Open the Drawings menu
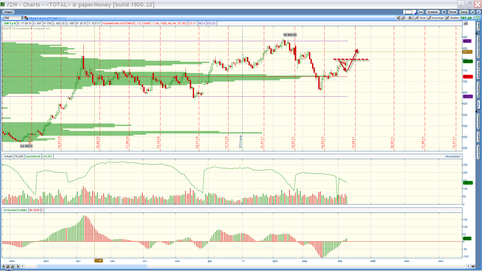The width and height of the screenshot is (482, 271). pos(436,18)
